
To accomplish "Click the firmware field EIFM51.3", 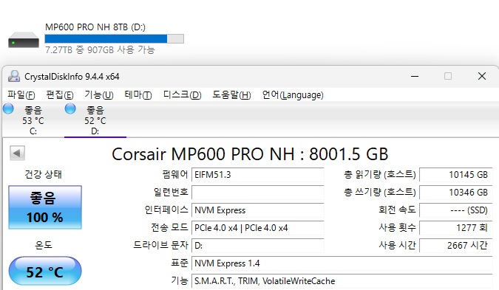I will click(258, 175).
